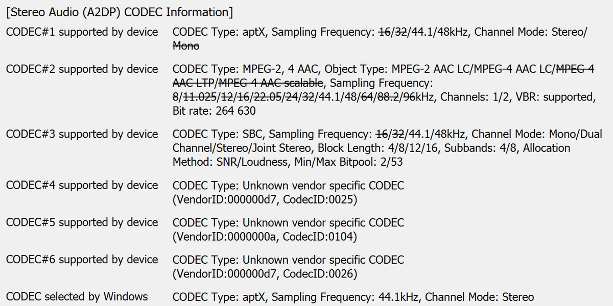Select the CODEC selected by Windows label
Screen dimensions: 613x306
[77, 296]
